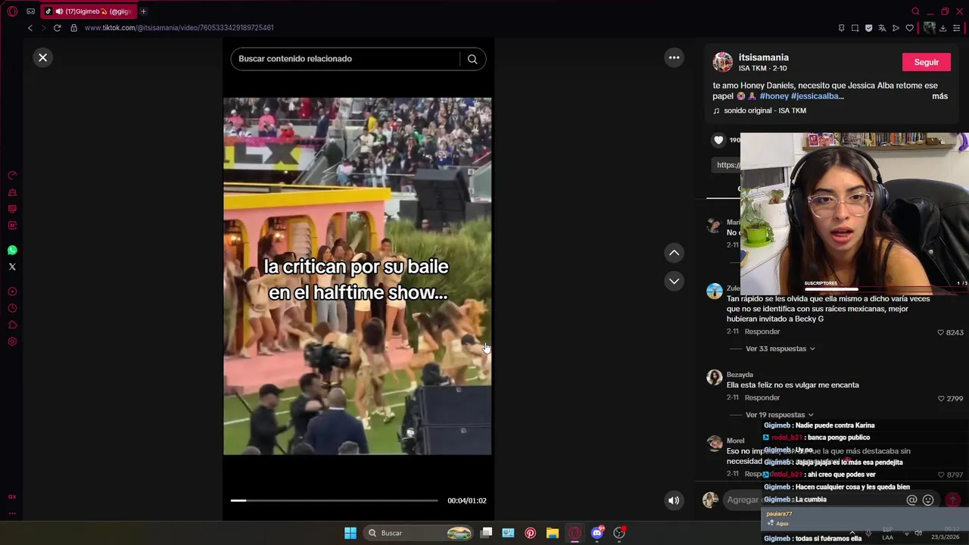Seek the video progress bar
Viewport: 969px width, 545px height.
coord(334,500)
